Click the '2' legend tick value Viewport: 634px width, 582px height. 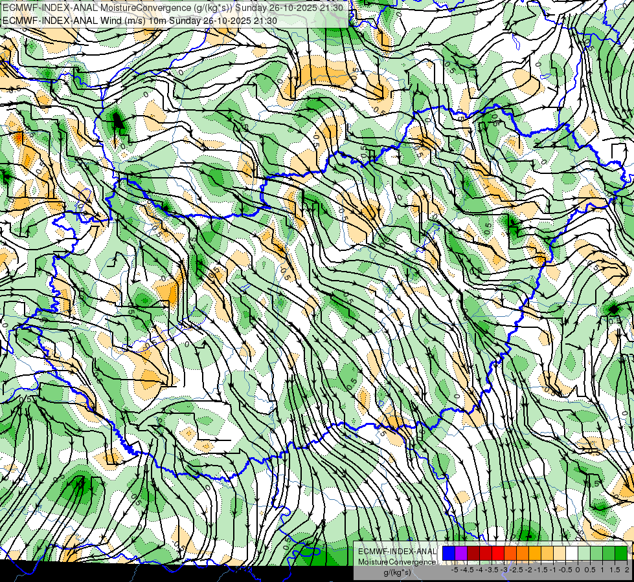tap(627, 570)
